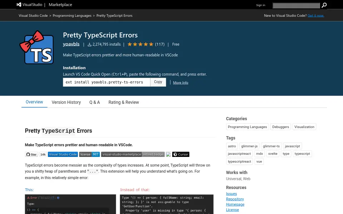Select the Debuggers category
The width and height of the screenshot is (343, 214).
point(280,127)
